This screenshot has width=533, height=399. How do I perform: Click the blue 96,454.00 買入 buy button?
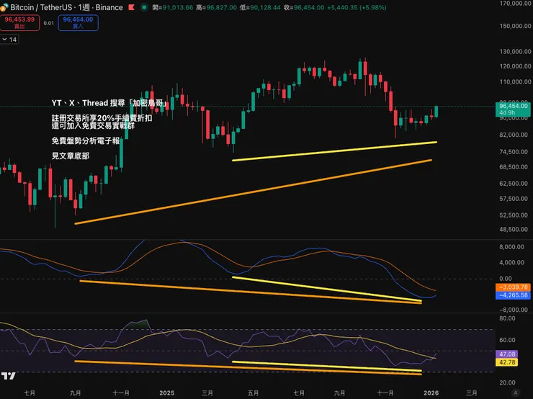(79, 23)
